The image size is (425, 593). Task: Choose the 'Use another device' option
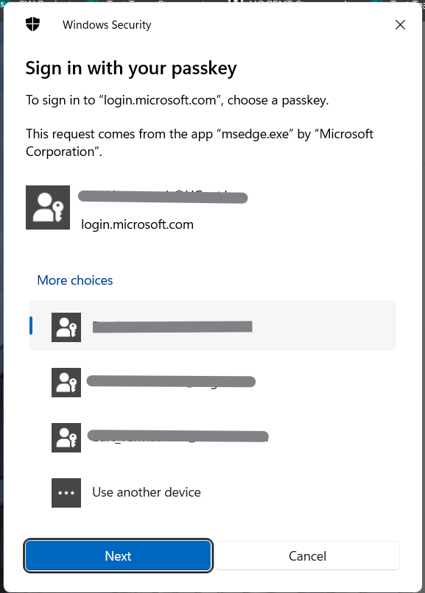point(147,492)
